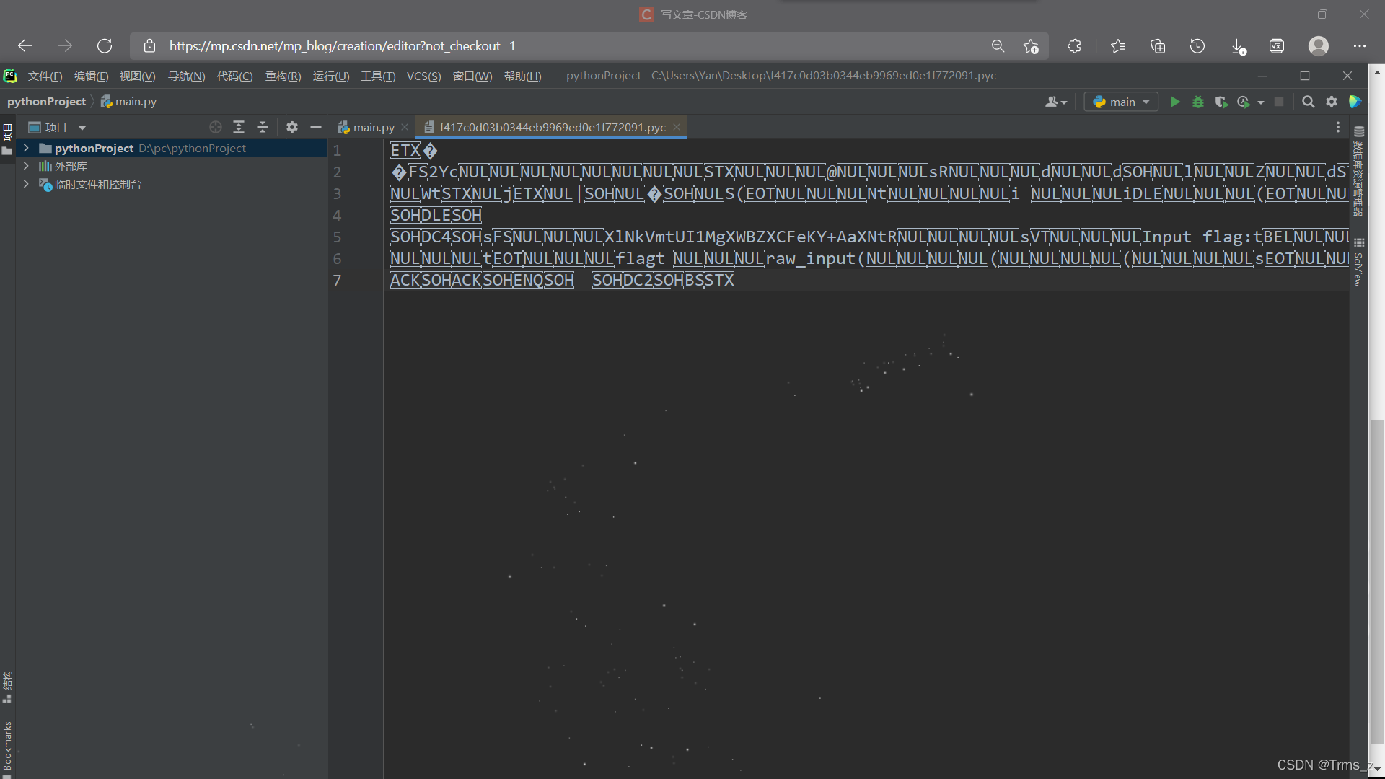Image resolution: width=1385 pixels, height=779 pixels.
Task: Expand the 临时文件和控制台 tree node
Action: pyautogui.click(x=26, y=184)
